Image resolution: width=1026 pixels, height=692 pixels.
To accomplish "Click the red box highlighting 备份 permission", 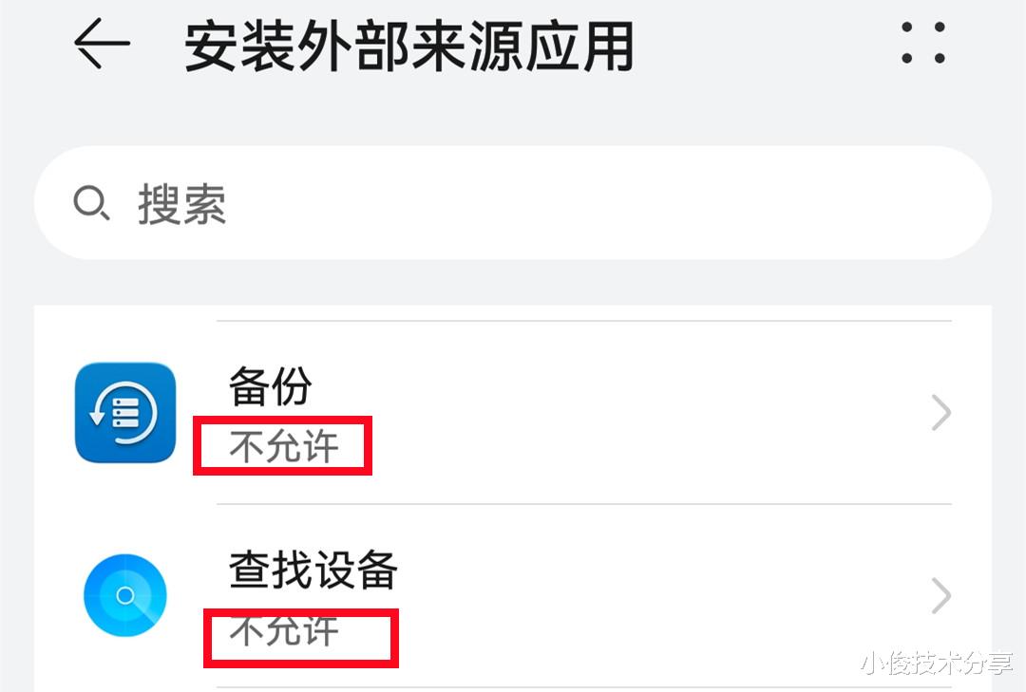I will click(x=282, y=445).
